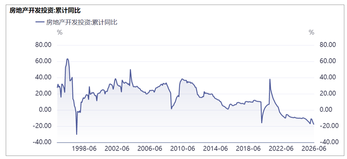
Task: Click the chart title 房地产开发投资:累计同比
Action: coord(45,10)
